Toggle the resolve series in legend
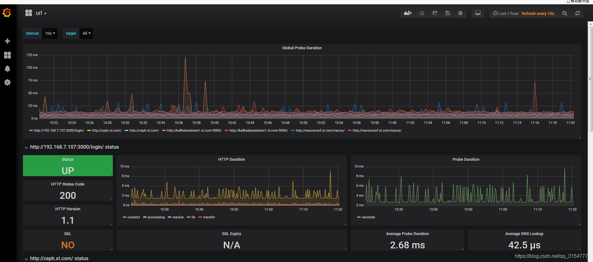 [178, 217]
